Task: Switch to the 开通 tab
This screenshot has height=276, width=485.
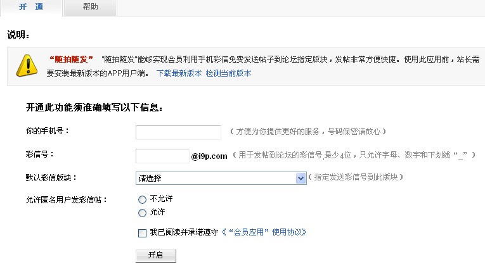Action: (x=31, y=7)
